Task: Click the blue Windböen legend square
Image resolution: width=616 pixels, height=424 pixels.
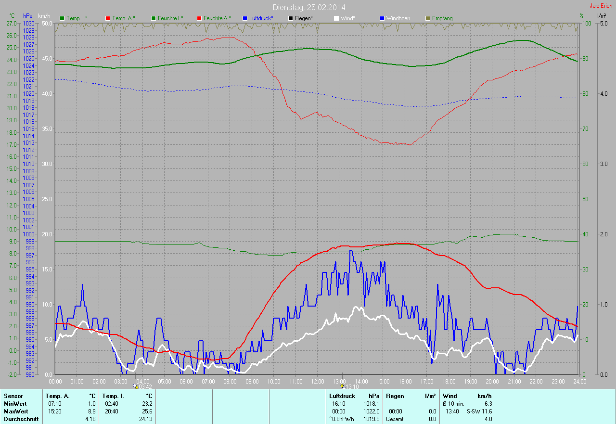Action: [382, 18]
